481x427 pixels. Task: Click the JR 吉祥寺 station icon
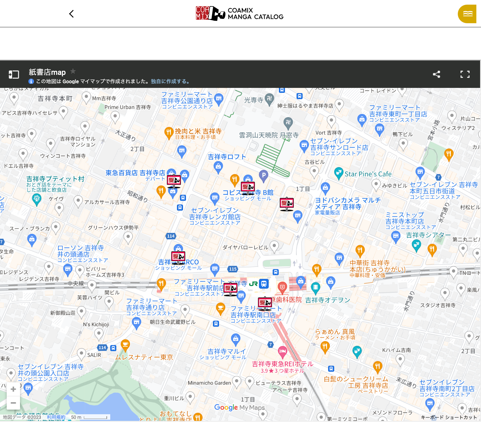point(264,284)
